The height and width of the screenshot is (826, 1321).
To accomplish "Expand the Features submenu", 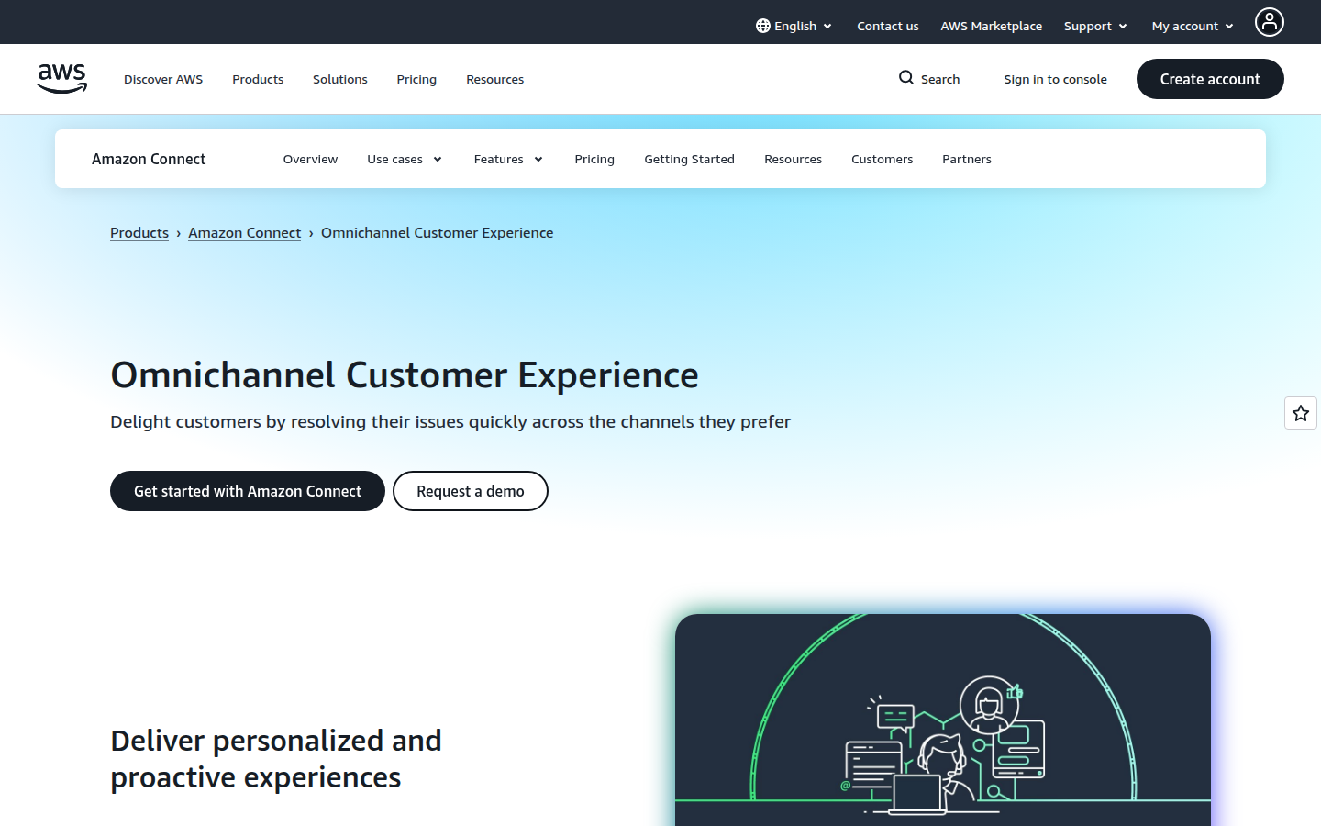I will click(508, 159).
